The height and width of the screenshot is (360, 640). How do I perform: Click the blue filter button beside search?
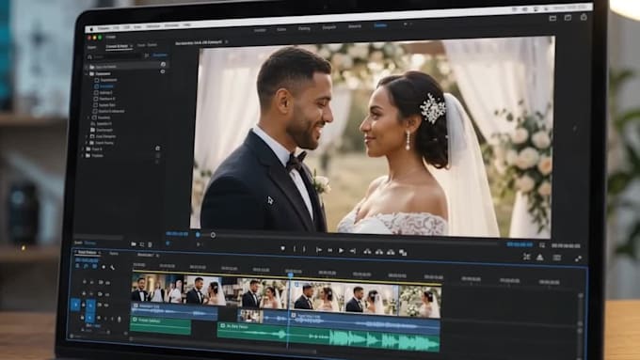tap(160, 55)
